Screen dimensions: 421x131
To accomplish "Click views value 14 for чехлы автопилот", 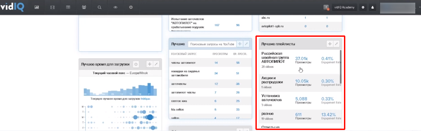I will click(216, 63).
